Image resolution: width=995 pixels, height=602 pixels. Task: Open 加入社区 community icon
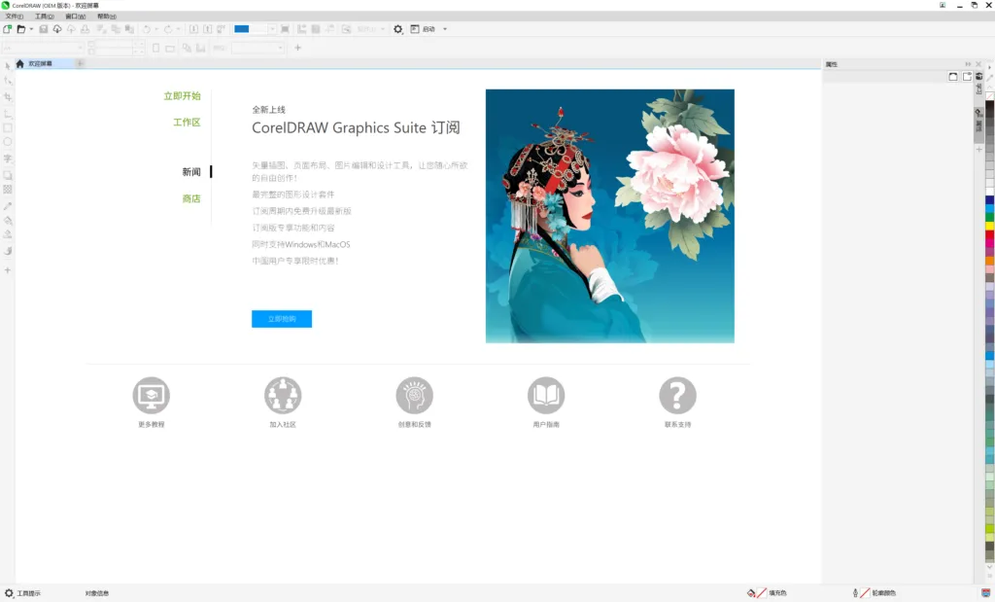point(283,396)
